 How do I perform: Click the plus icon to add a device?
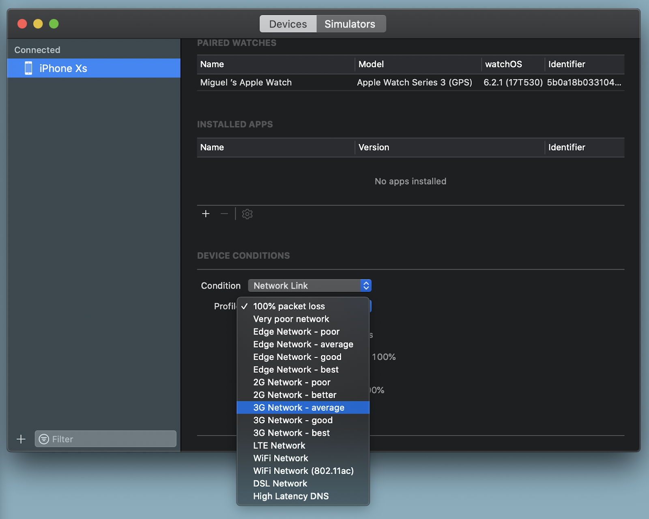[x=21, y=439]
